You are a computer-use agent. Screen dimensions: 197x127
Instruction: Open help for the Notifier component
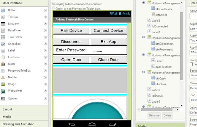point(45,77)
